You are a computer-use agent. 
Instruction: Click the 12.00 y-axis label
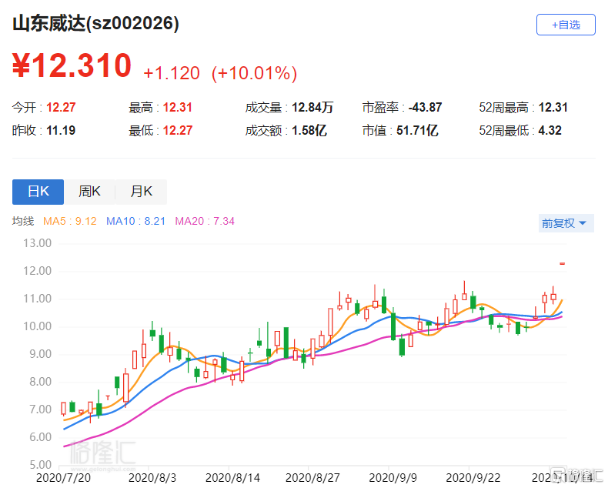(x=37, y=271)
